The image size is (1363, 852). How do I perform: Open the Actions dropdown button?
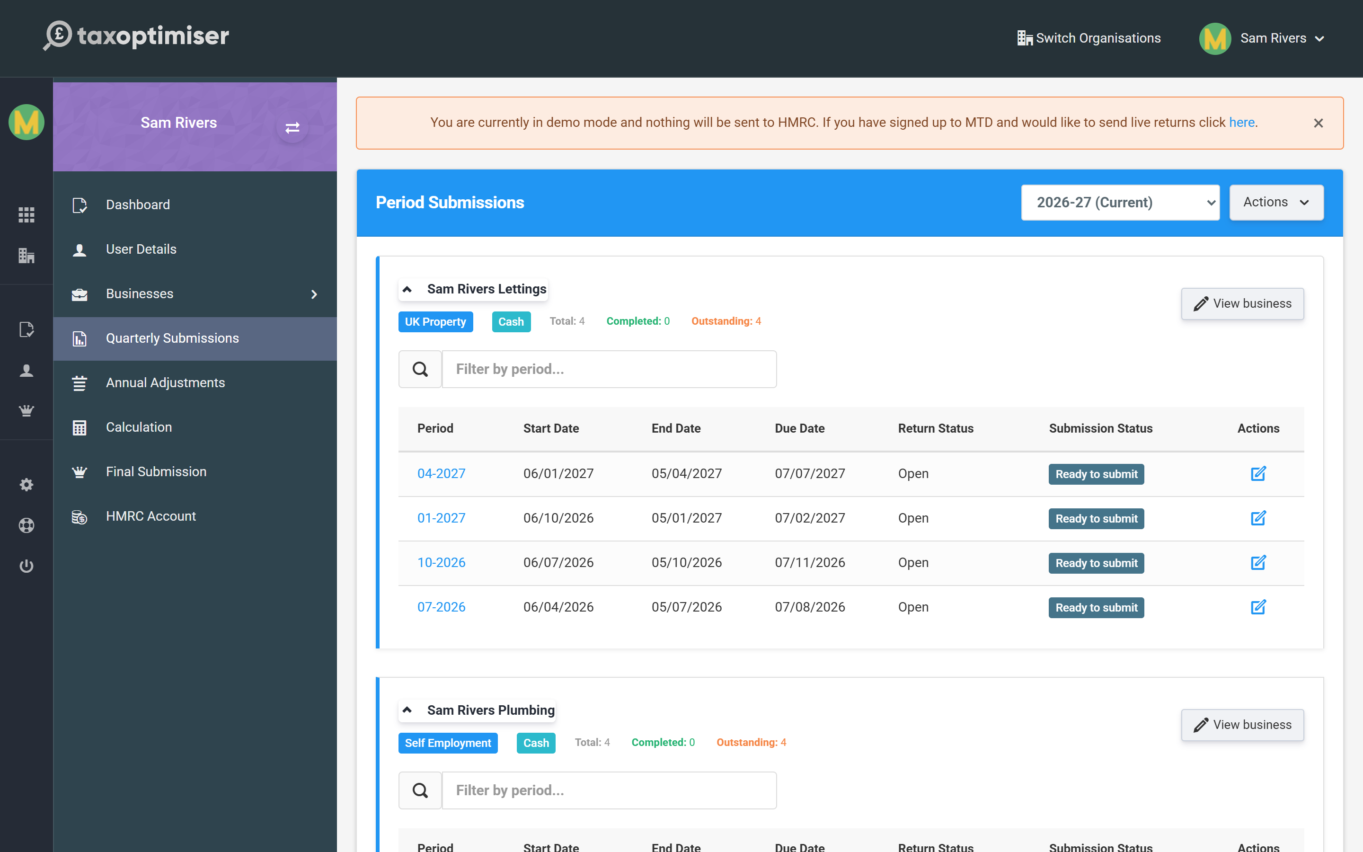coord(1276,202)
